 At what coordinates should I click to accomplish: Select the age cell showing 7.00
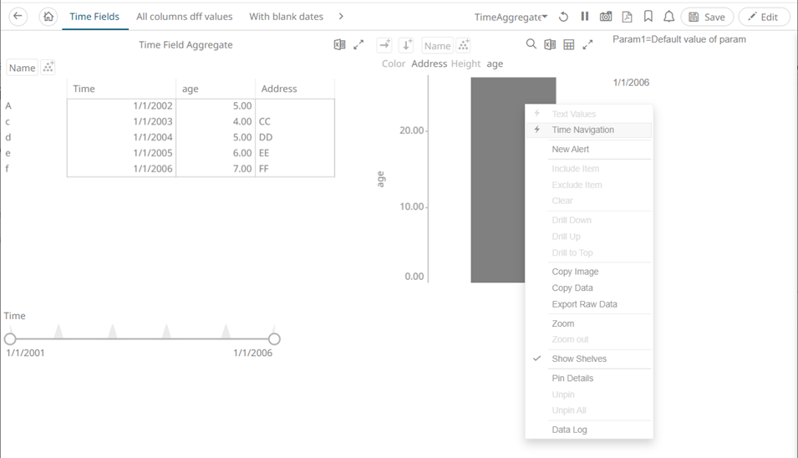point(216,169)
